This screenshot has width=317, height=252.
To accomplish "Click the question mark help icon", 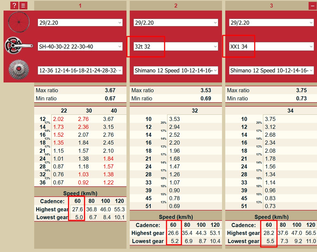I will [x=14, y=5].
